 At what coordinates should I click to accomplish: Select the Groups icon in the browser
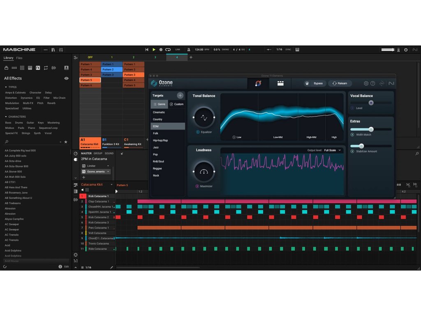[14, 68]
